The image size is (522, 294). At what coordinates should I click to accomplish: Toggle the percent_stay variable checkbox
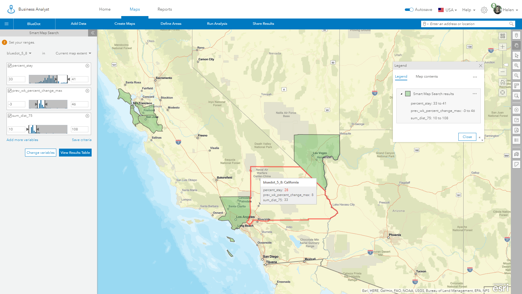point(9,65)
